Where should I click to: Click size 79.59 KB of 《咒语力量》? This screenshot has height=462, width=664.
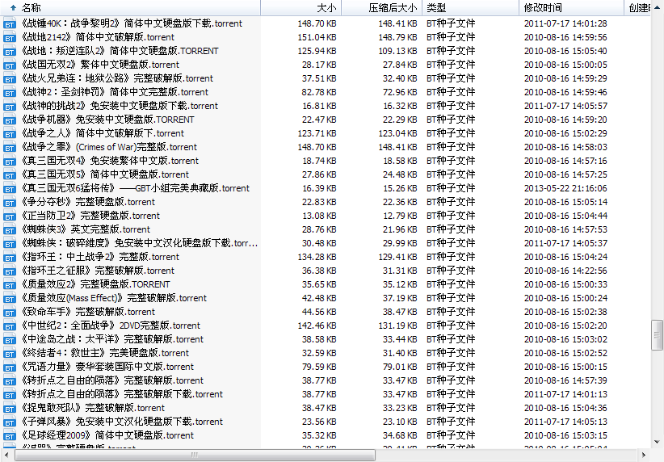tap(319, 367)
